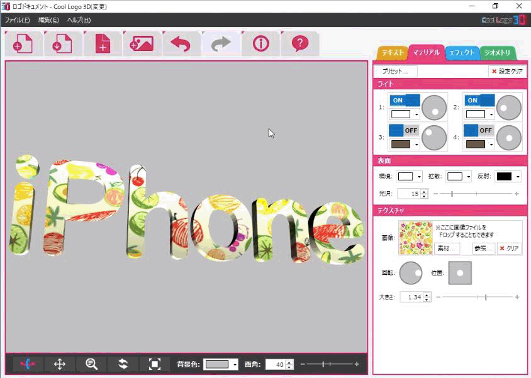Viewport: 531px width, 378px height.
Task: Click the texture position pad
Action: (x=460, y=273)
